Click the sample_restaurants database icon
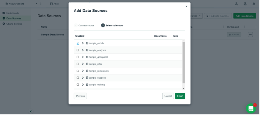 pyautogui.click(x=87, y=71)
